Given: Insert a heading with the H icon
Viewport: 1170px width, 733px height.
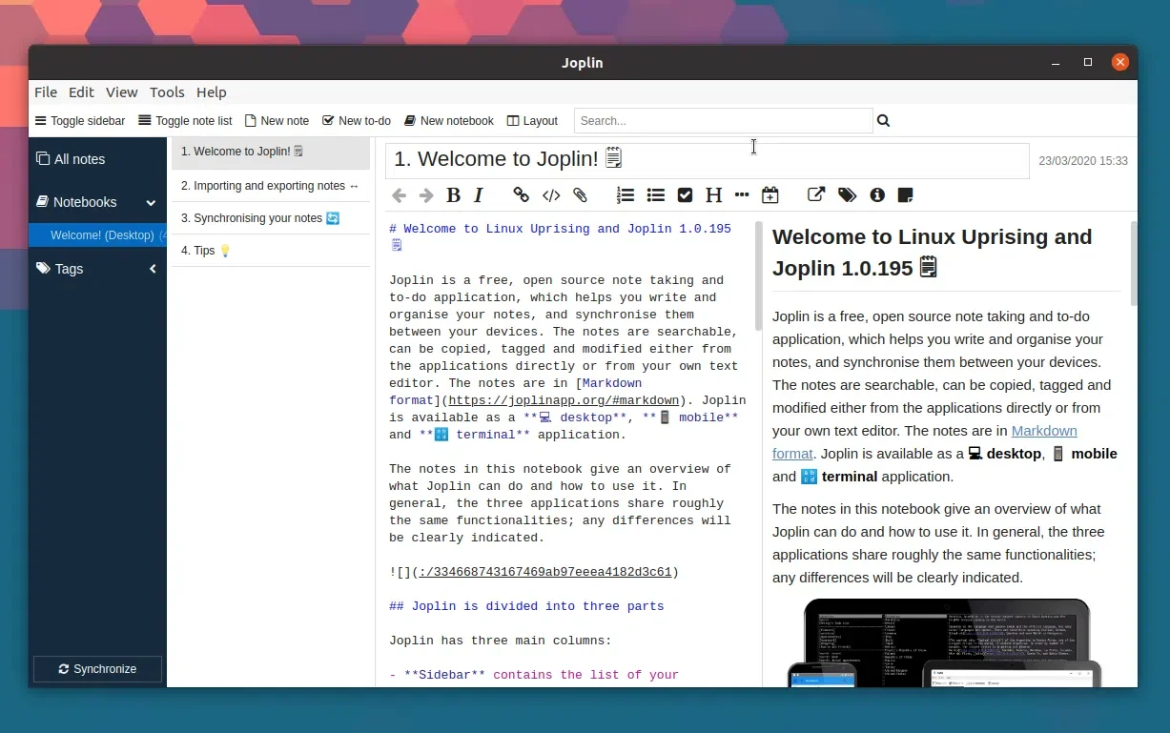Looking at the screenshot, I should 713,195.
